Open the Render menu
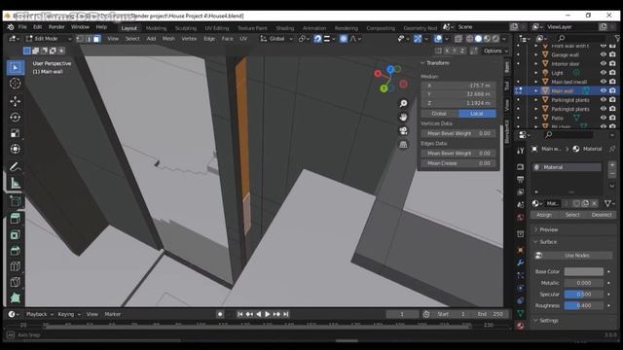Screen dimensions: 623x350 [56, 27]
